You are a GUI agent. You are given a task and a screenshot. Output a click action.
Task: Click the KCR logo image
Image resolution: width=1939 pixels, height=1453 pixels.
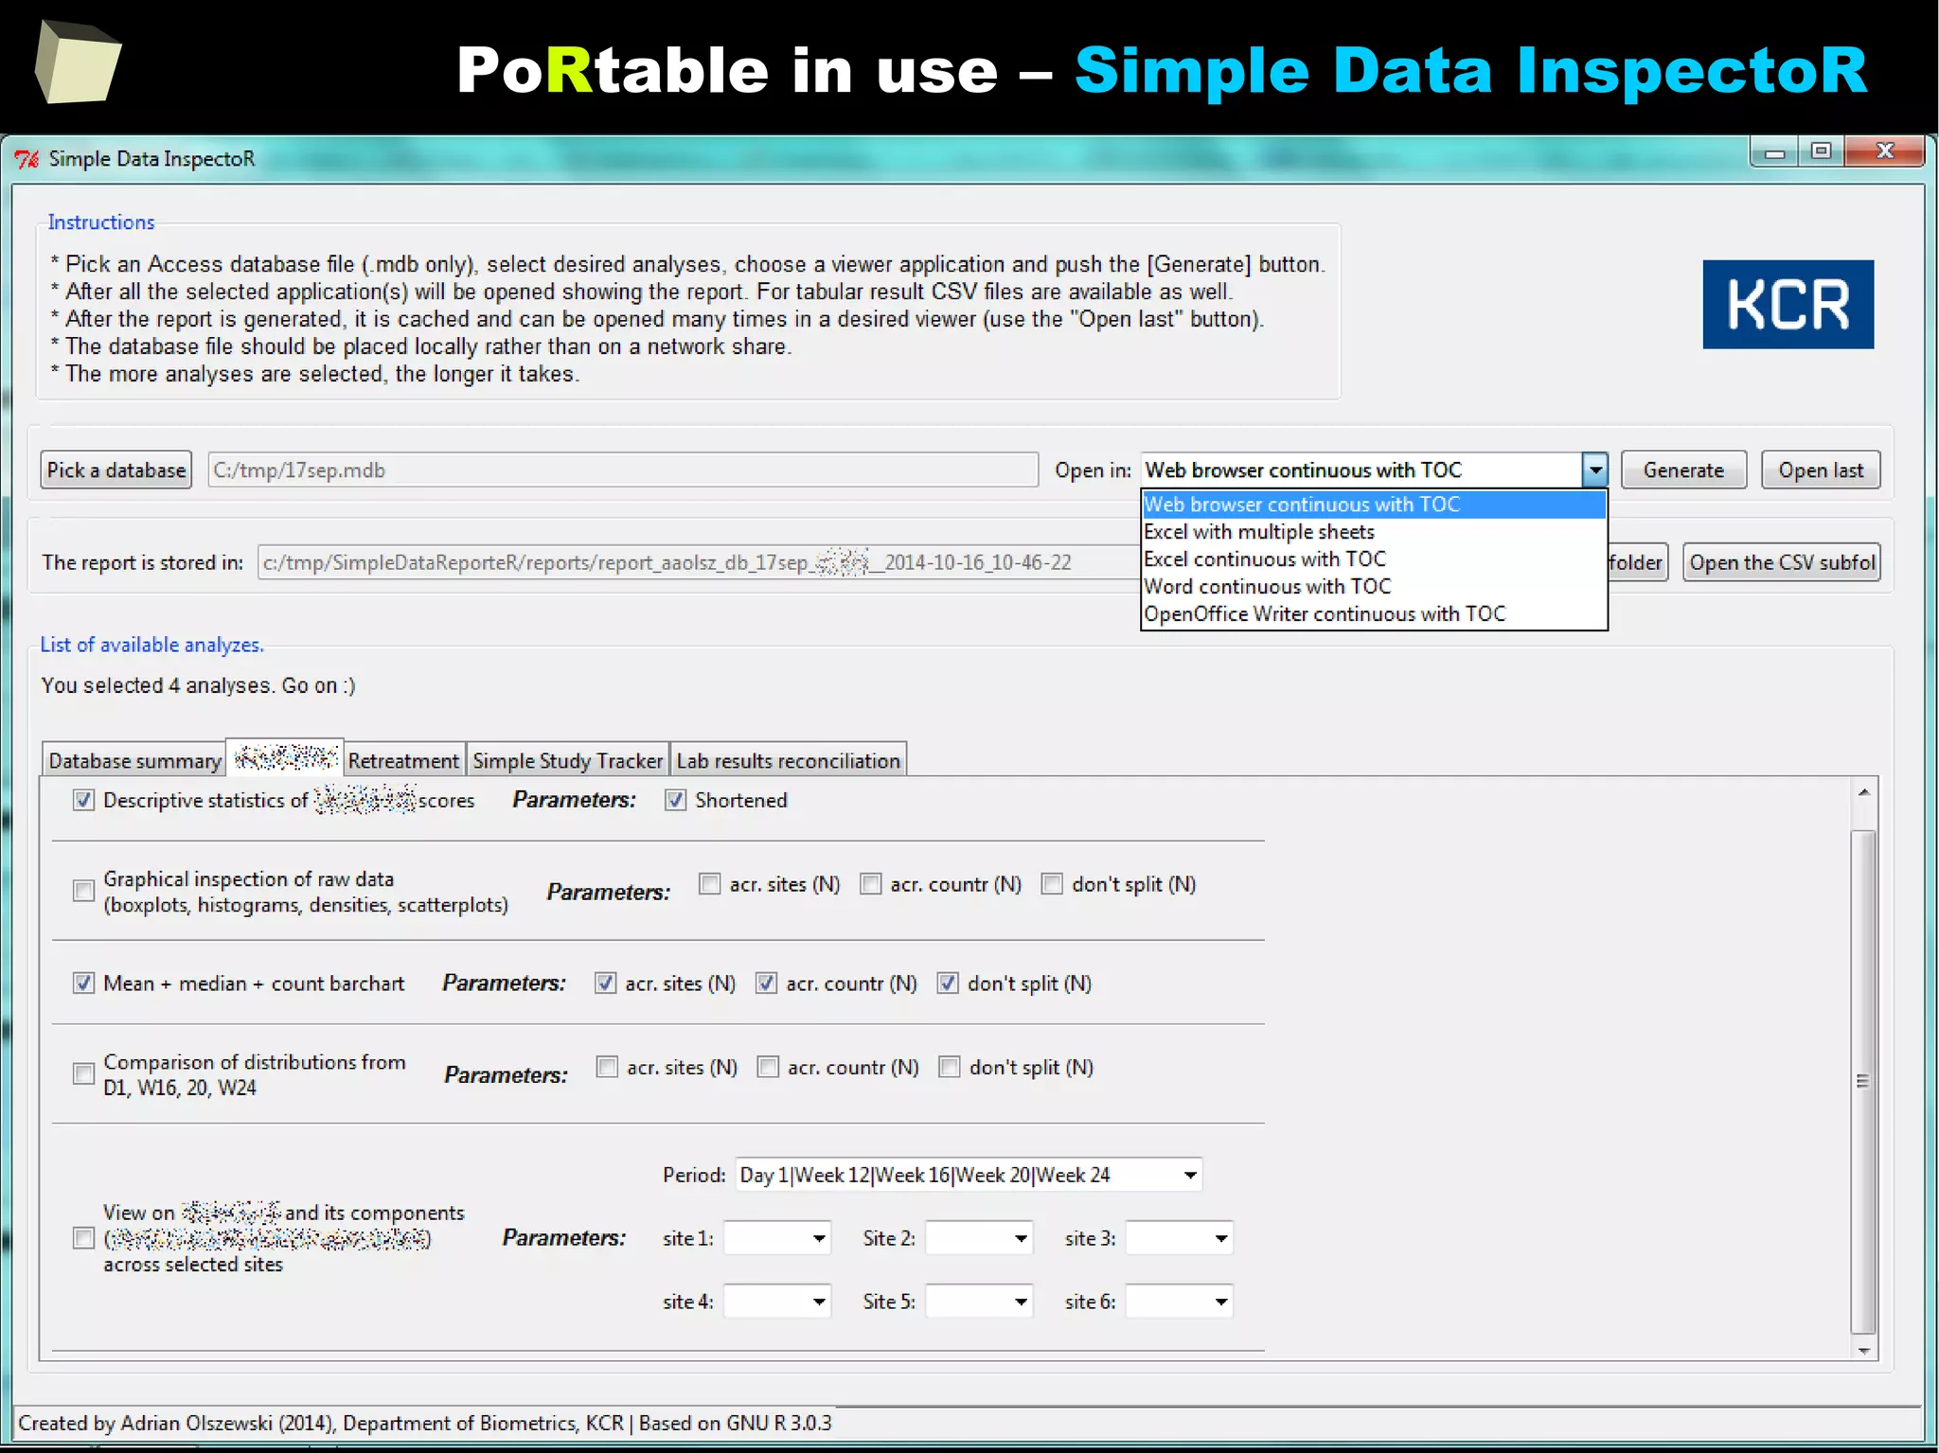coord(1788,305)
